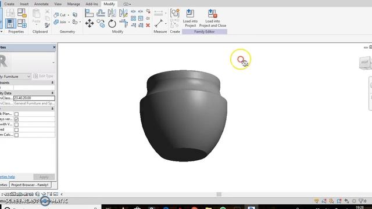
Task: Choose Mirror - Draw Axis tool
Action: [123, 13]
